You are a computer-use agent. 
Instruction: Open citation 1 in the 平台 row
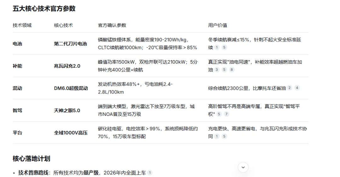tap(217, 136)
